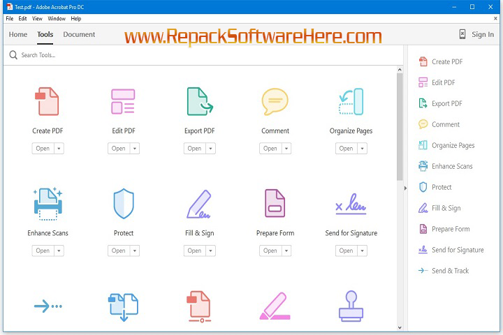Click Organize Pages icon in right sidebar
The height and width of the screenshot is (335, 503).
(x=423, y=145)
